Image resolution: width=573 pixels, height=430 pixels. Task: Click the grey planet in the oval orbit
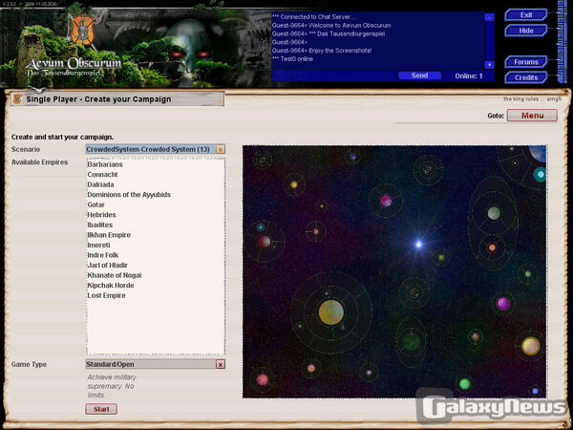pos(494,213)
